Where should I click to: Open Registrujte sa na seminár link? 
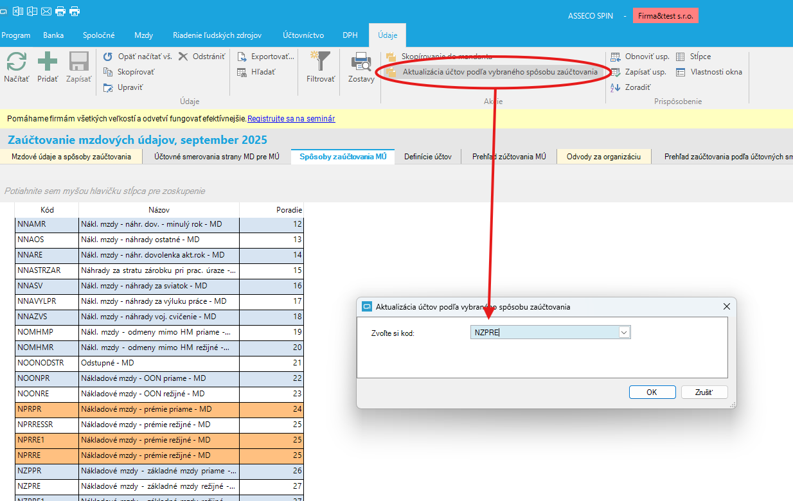coord(291,119)
